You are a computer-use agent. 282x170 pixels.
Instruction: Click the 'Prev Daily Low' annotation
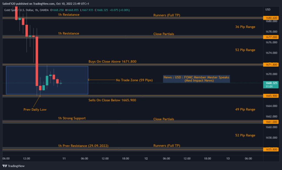(x=35, y=109)
